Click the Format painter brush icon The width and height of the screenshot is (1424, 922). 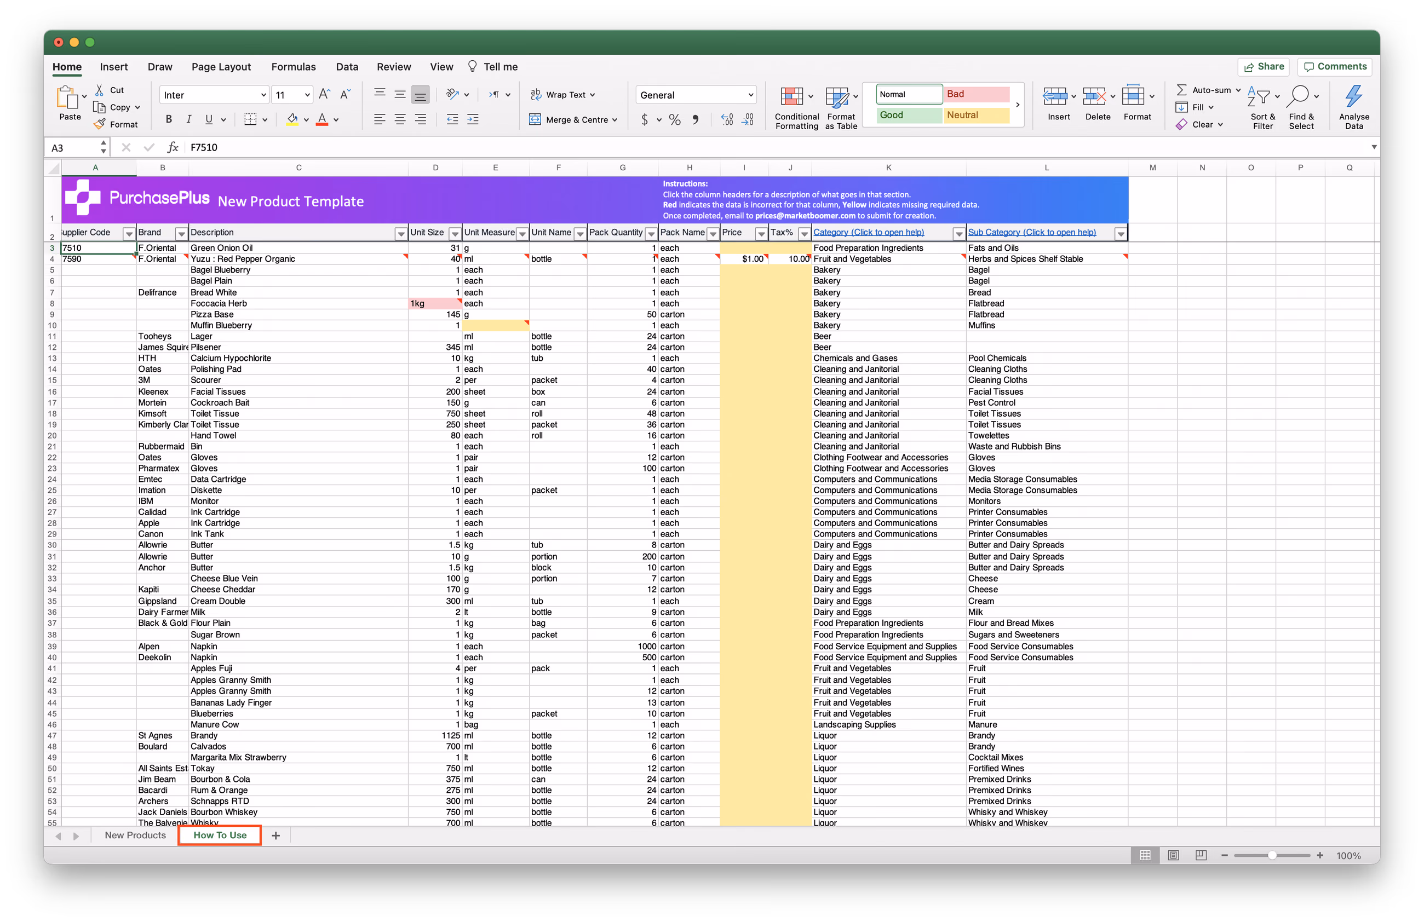(100, 124)
